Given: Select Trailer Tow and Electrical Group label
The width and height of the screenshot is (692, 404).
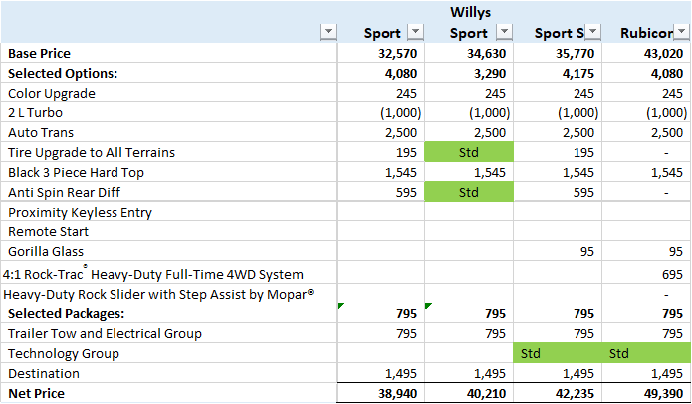Looking at the screenshot, I should pyautogui.click(x=105, y=334).
